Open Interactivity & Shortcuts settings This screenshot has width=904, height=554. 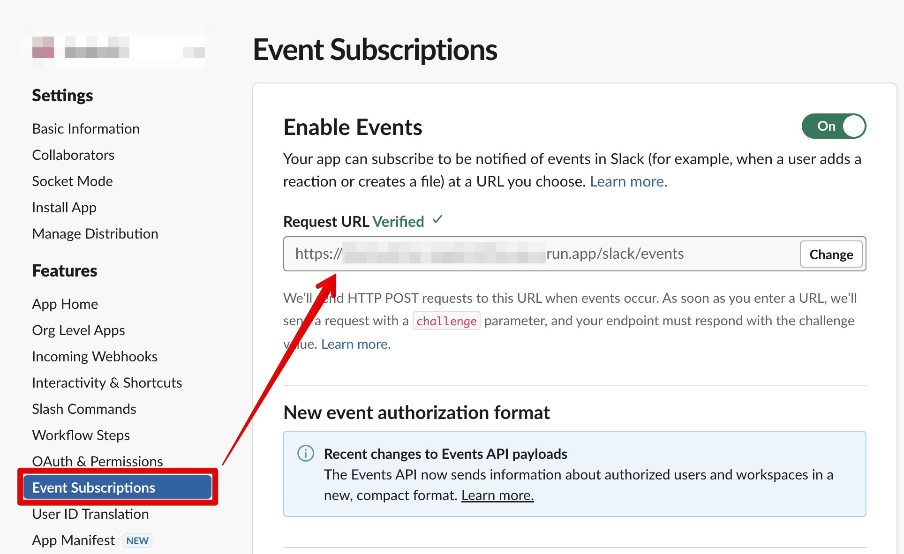click(x=107, y=382)
